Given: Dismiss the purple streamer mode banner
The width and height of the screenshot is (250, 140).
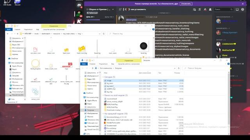Looking at the screenshot, I should (x=243, y=4).
